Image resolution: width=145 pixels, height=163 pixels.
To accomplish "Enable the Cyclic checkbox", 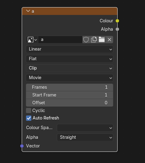I will click(x=29, y=111).
